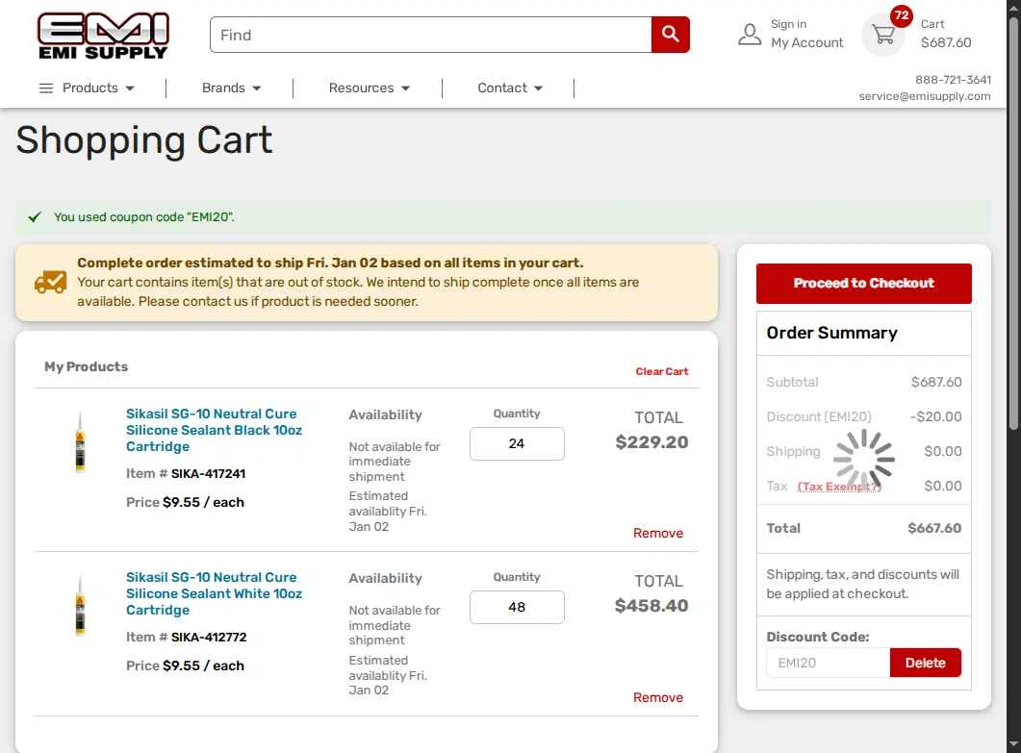Edit quantity field showing 24
Image resolution: width=1021 pixels, height=753 pixels.
point(517,444)
